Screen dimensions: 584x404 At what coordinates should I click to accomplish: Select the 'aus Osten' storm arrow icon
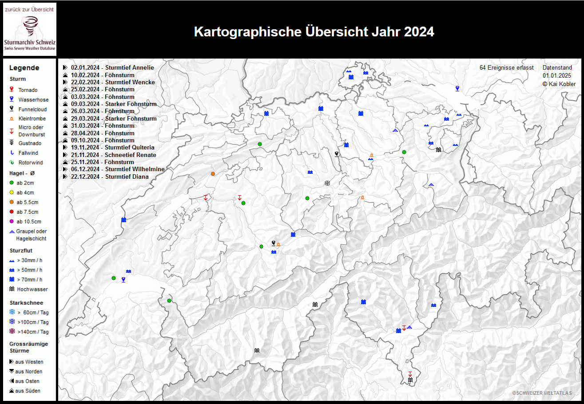(x=12, y=381)
